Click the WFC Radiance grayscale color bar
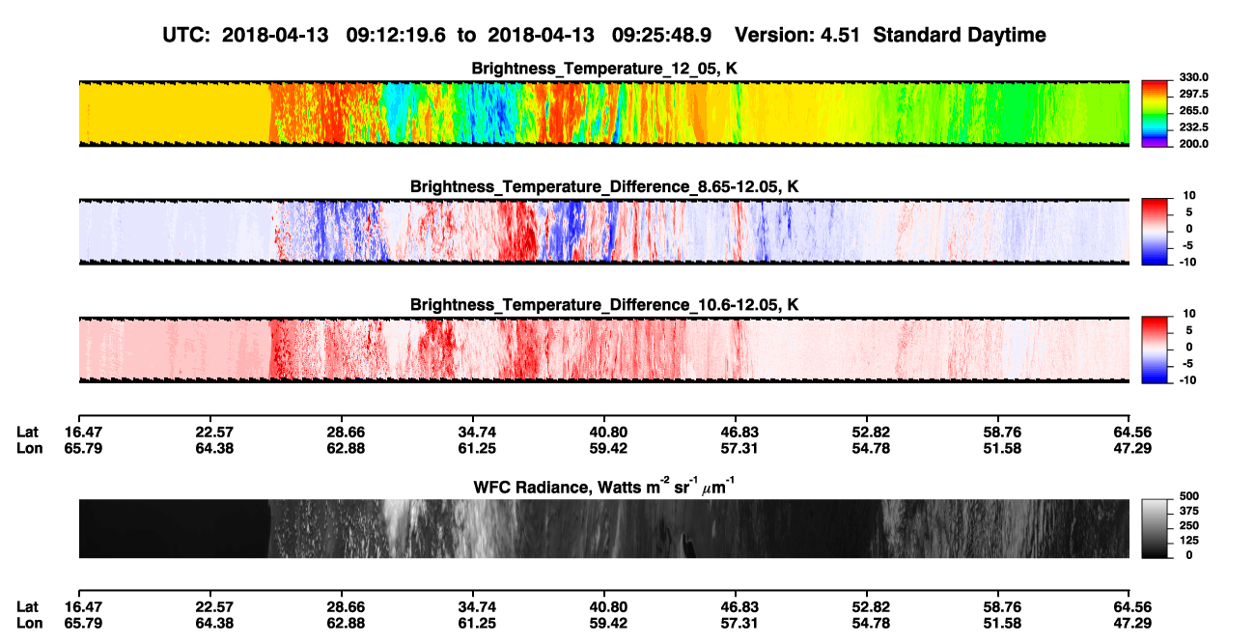Image resolution: width=1255 pixels, height=644 pixels. click(1154, 527)
